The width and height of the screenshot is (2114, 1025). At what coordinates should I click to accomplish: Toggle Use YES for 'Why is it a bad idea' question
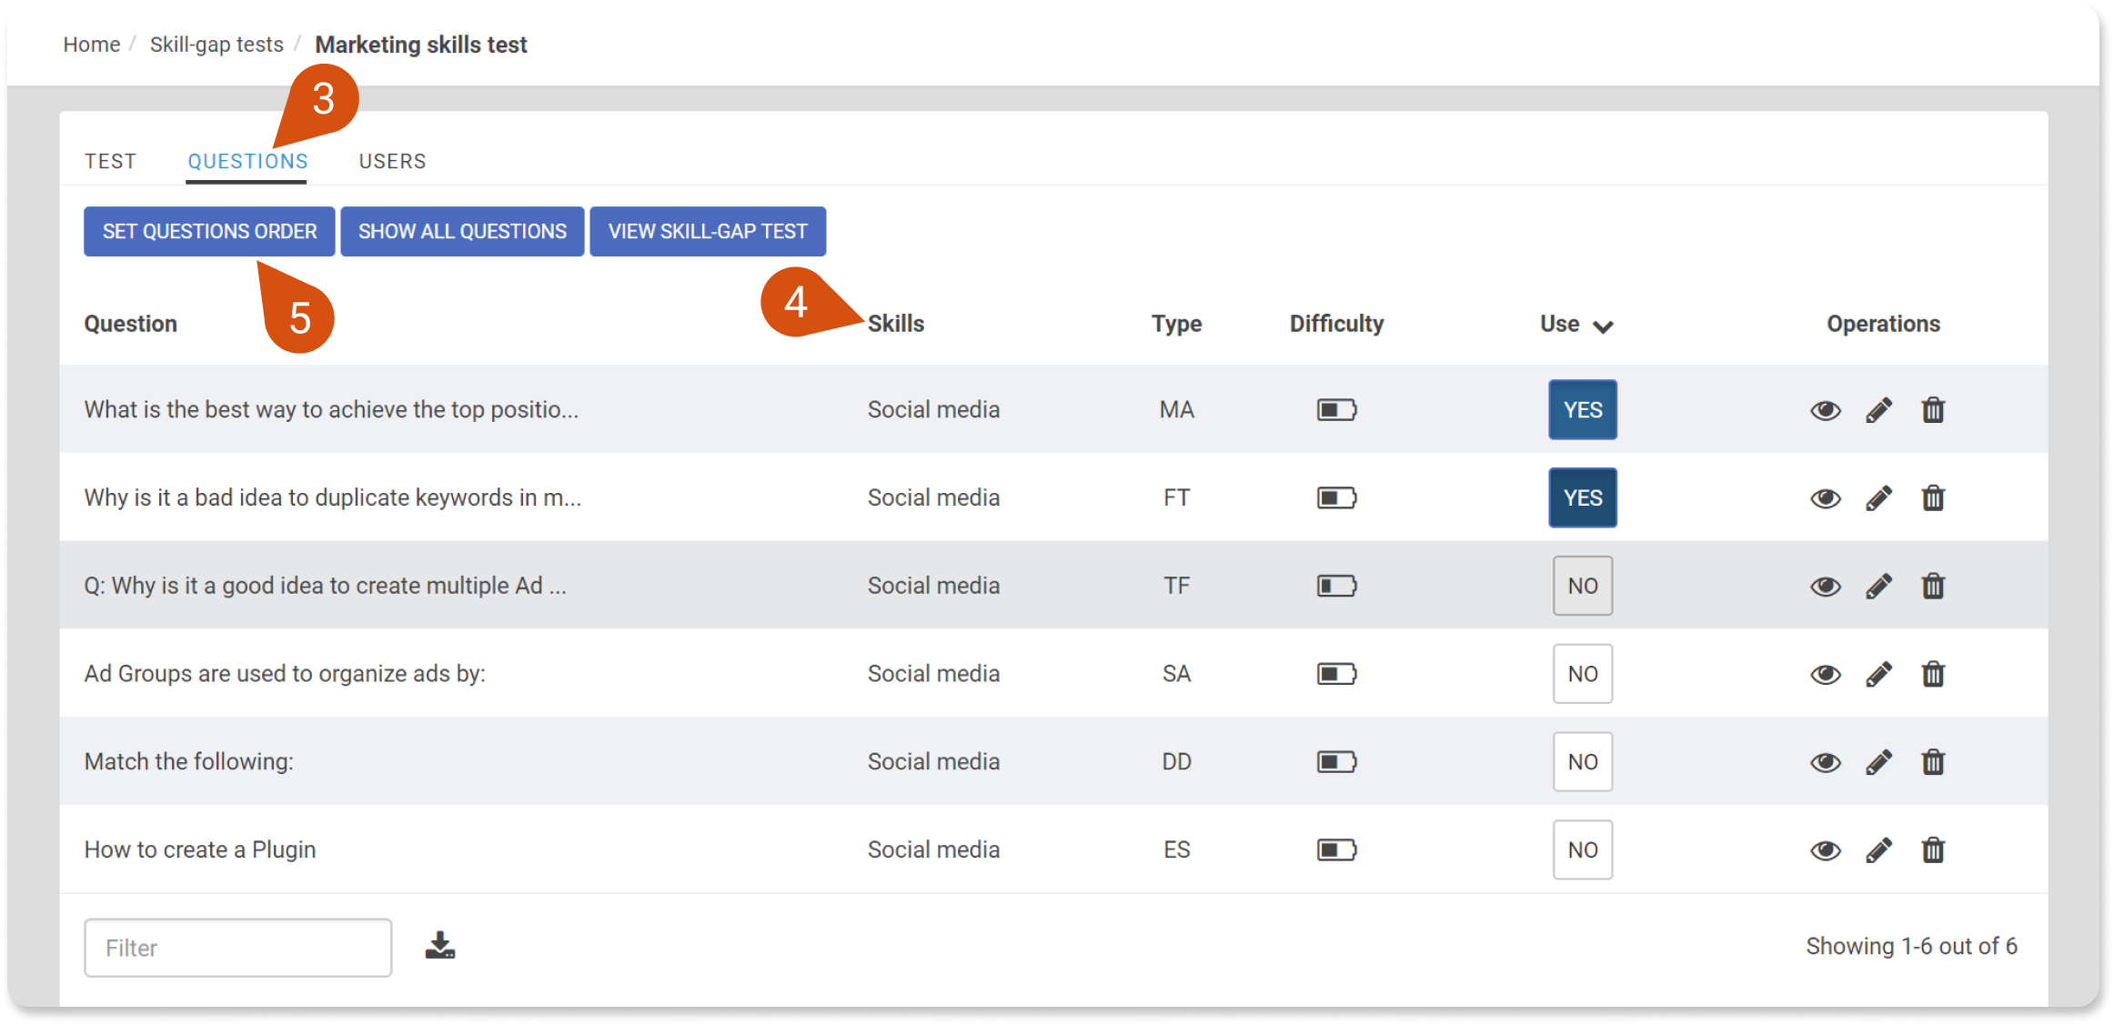point(1583,498)
